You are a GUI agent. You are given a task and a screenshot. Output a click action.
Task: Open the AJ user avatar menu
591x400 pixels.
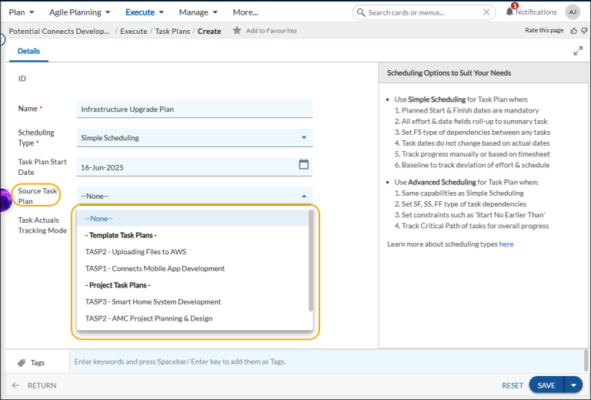point(573,12)
